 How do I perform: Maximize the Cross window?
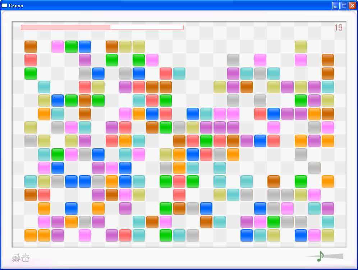344,5
